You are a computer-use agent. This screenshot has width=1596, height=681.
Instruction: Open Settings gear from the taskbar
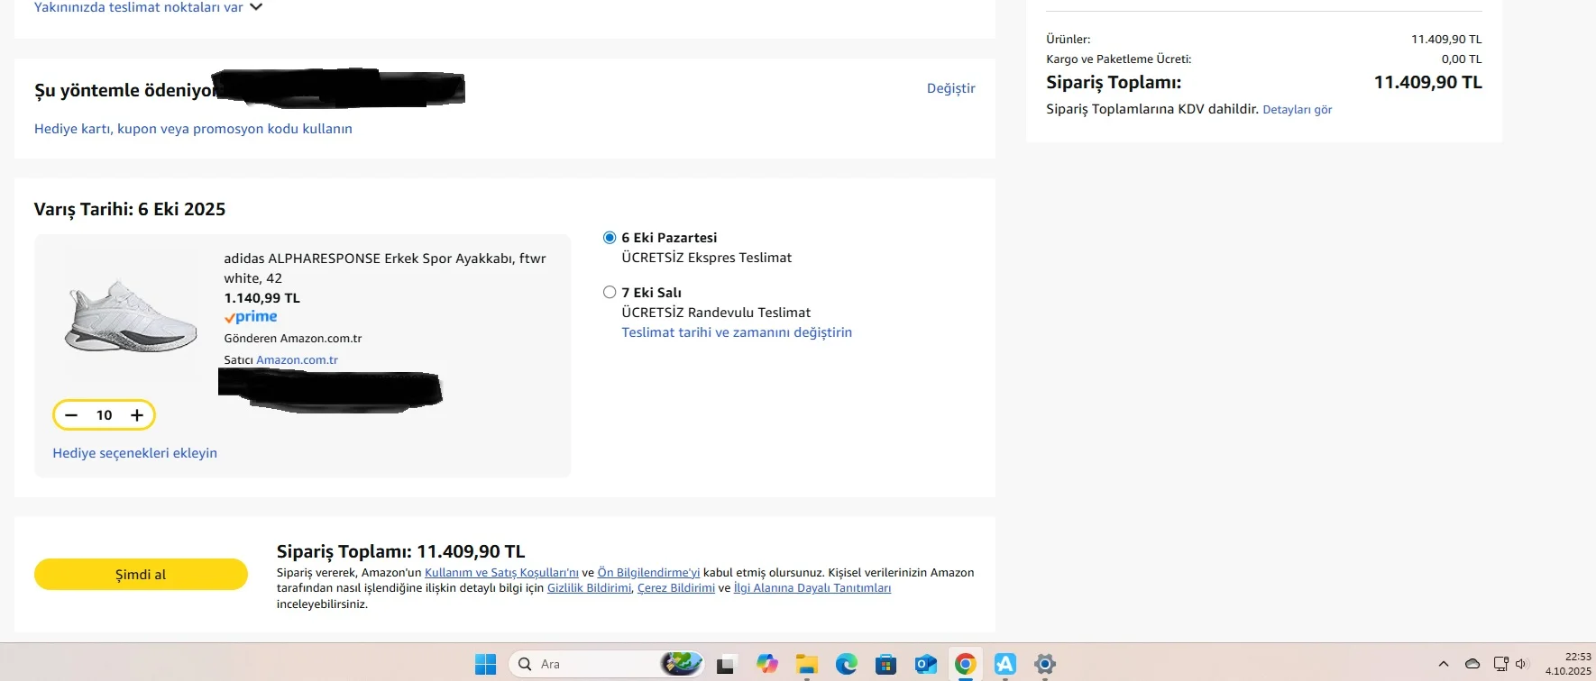tap(1044, 665)
